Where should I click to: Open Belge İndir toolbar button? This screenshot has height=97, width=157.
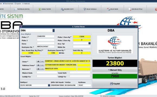(113, 9)
